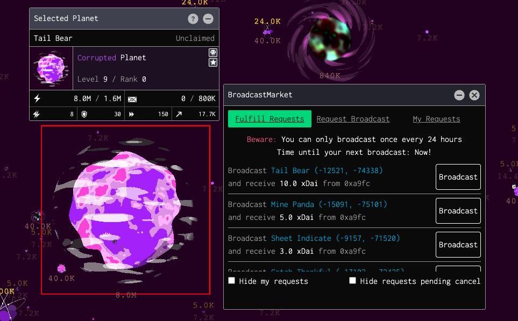Click the speed double-arrow icon

click(132, 114)
